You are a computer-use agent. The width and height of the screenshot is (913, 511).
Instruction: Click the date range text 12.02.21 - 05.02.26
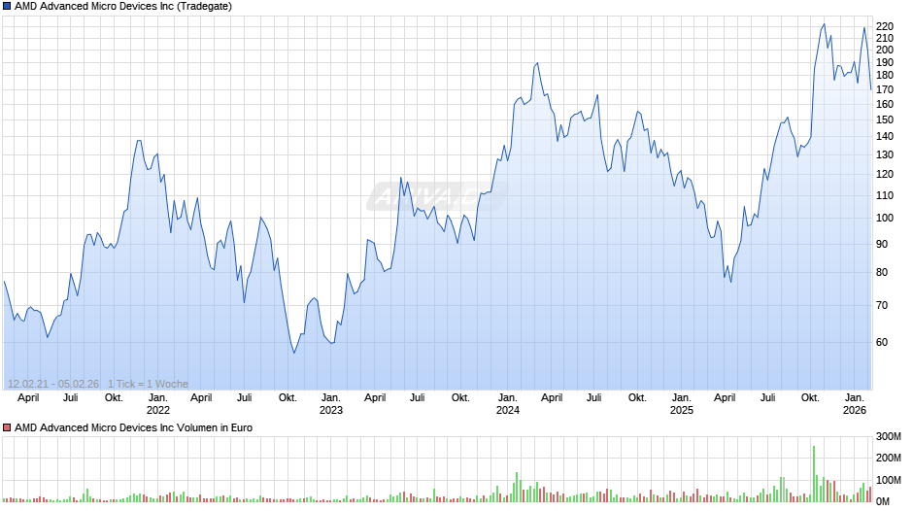(53, 384)
